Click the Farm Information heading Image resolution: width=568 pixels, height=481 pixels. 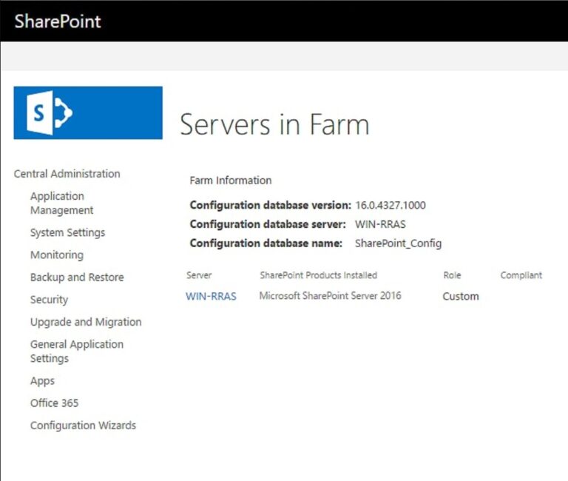[231, 180]
